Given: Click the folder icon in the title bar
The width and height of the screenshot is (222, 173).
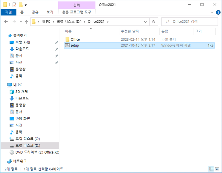Looking at the screenshot, I should click(x=5, y=5).
